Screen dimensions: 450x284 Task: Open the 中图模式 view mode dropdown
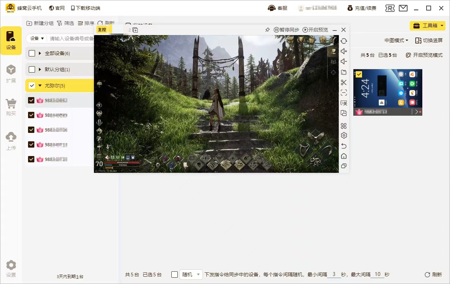396,40
